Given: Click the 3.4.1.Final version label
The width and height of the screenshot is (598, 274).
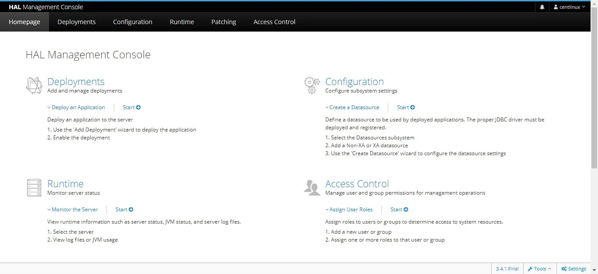Looking at the screenshot, I should [x=507, y=269].
